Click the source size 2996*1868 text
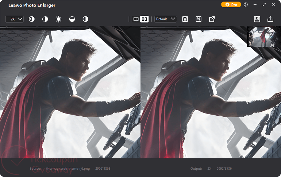Screen dimensions: 281x177 pos(103,168)
